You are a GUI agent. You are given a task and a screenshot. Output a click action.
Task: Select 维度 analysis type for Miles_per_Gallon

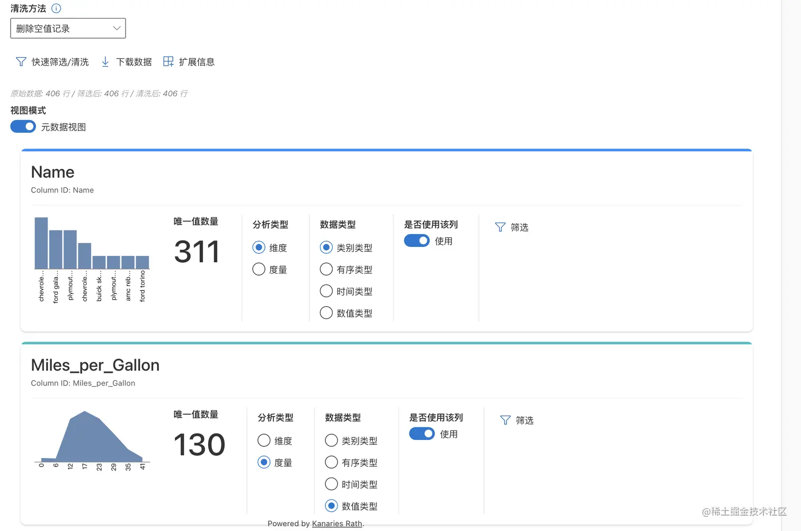[264, 440]
